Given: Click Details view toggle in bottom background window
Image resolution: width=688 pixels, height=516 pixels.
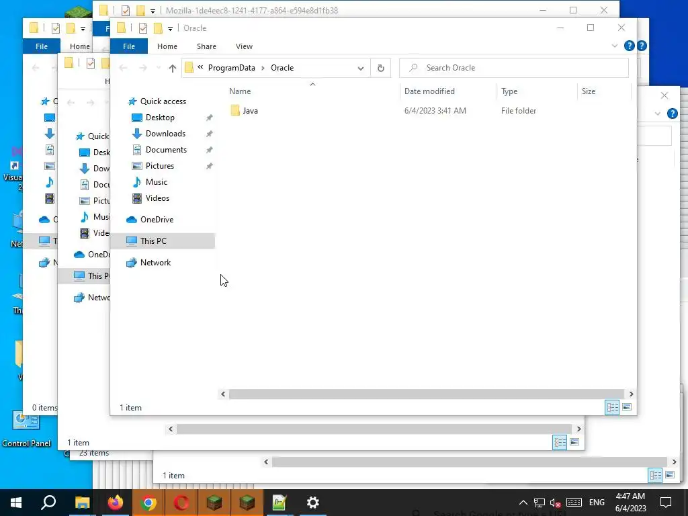Looking at the screenshot, I should 655,475.
